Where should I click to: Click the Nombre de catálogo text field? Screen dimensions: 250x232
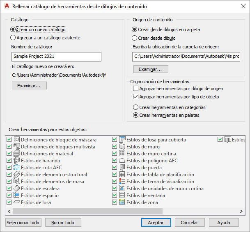pyautogui.click(x=56, y=57)
